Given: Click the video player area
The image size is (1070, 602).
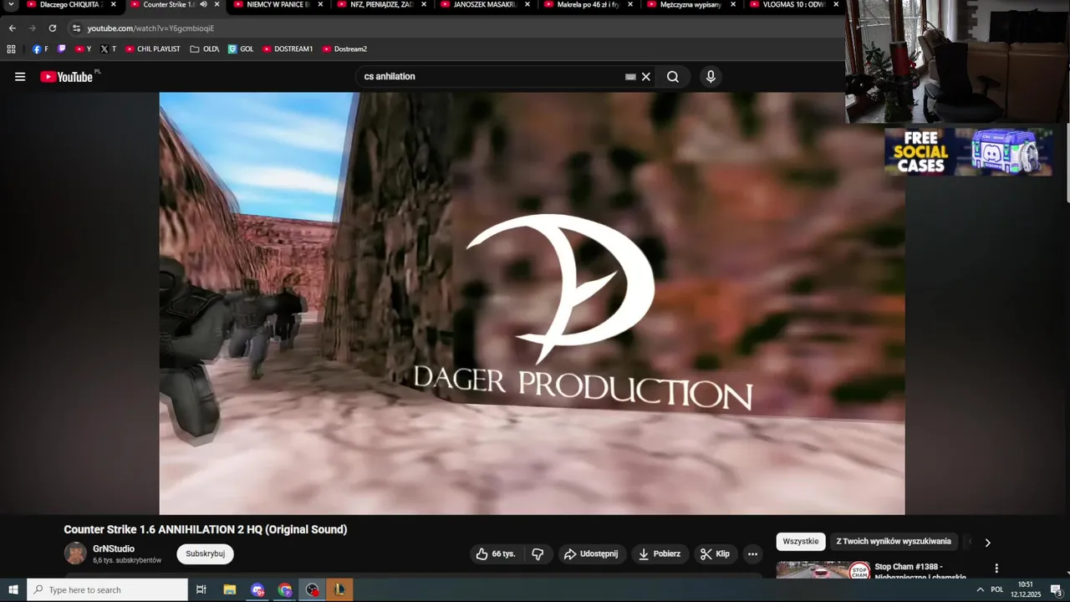Looking at the screenshot, I should click(x=532, y=304).
